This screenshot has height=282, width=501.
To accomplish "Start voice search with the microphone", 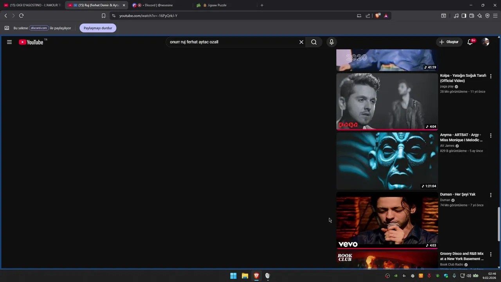I will [x=332, y=42].
